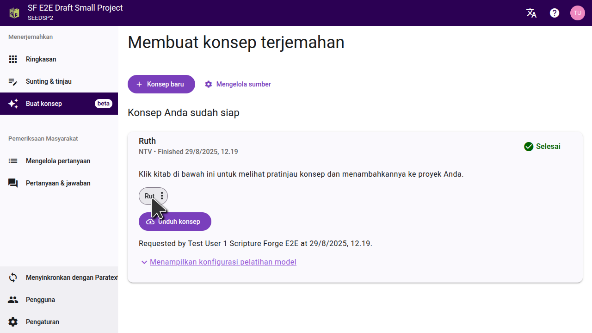Open the Mengelola sumber link
The image size is (592, 333).
tap(238, 84)
